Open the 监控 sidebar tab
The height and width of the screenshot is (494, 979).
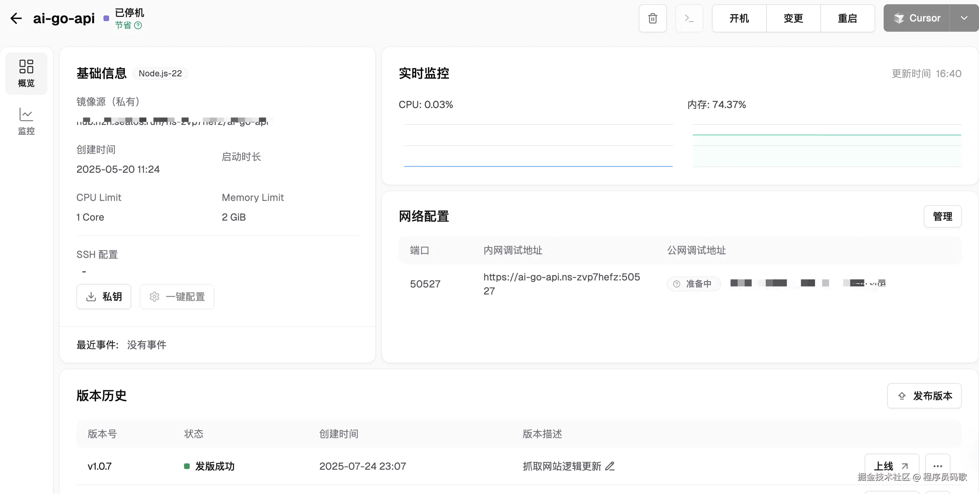[x=26, y=121]
